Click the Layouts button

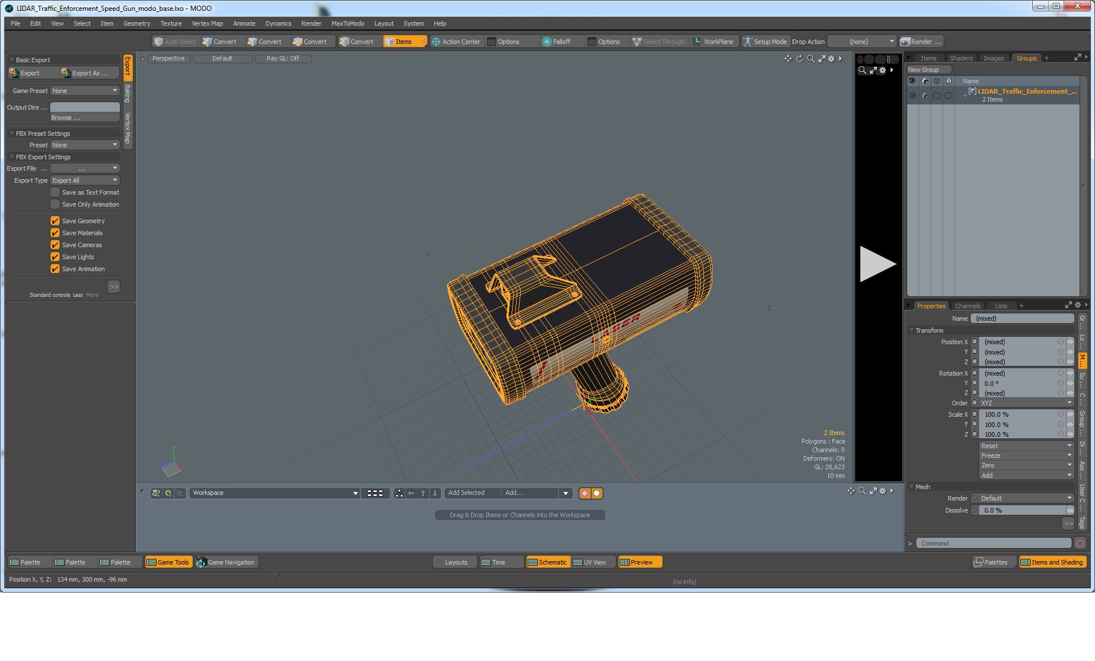click(x=455, y=562)
